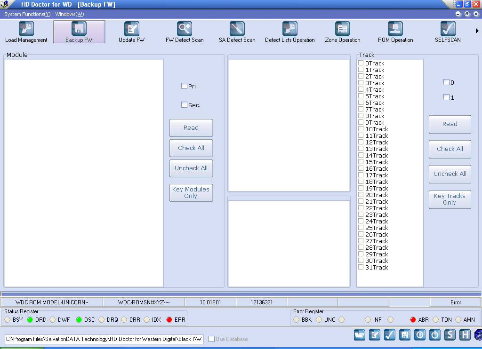Image resolution: width=482 pixels, height=349 pixels.
Task: Click the Key Modules Only button
Action: coord(191,193)
